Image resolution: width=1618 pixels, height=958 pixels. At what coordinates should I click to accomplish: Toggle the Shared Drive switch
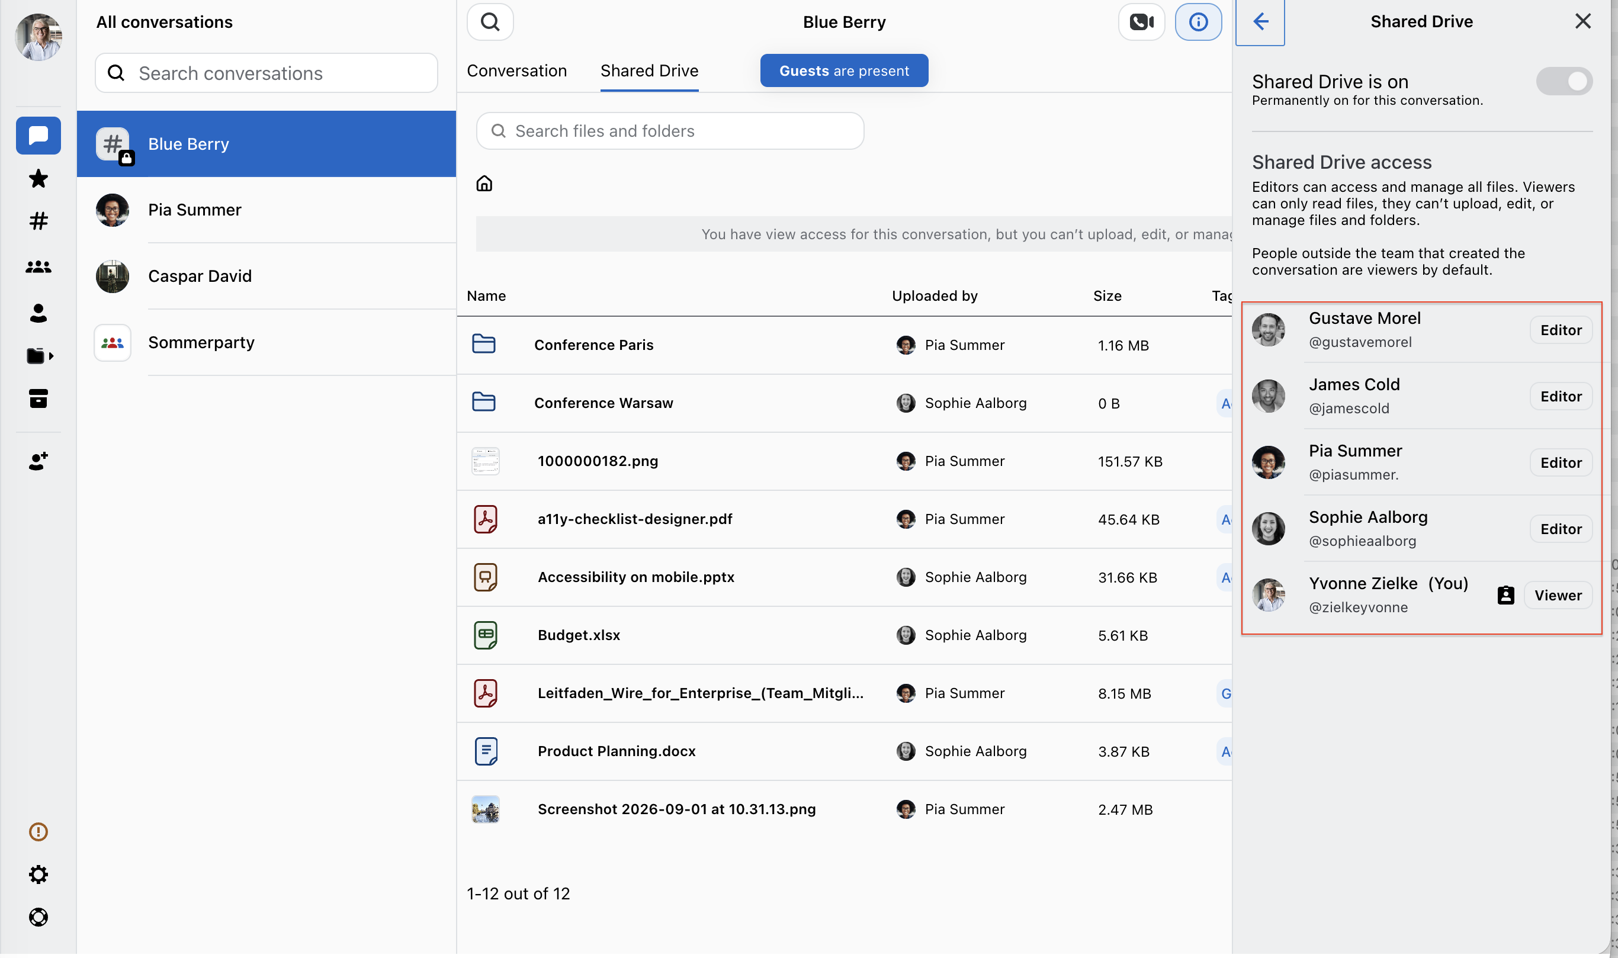[x=1563, y=81]
